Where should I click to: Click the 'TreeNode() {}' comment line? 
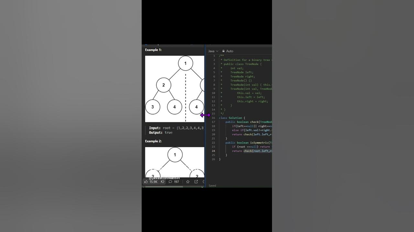click(x=241, y=81)
